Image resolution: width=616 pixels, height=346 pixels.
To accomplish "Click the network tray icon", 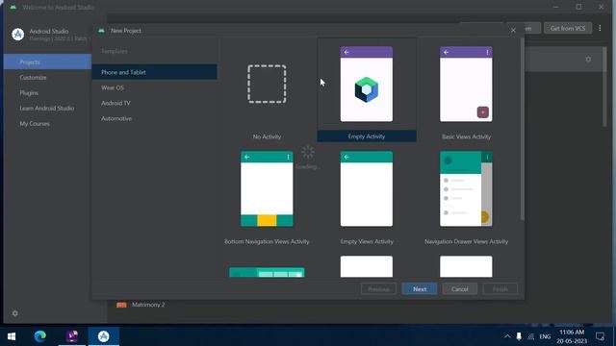I will click(531, 336).
